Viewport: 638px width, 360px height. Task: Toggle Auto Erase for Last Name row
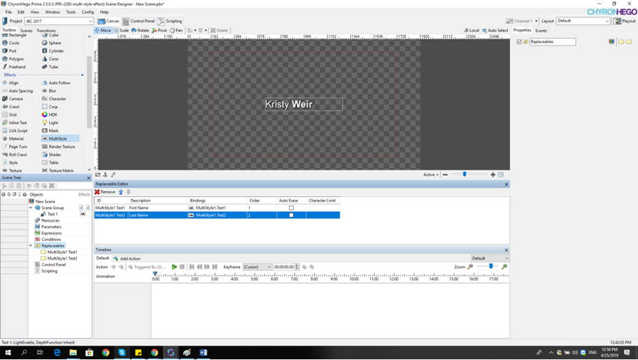click(x=291, y=215)
